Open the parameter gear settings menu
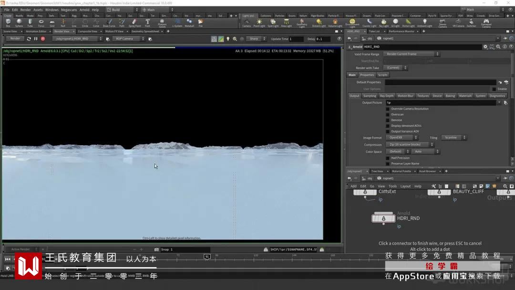Screen dimensions: 515x290 click(x=485, y=47)
